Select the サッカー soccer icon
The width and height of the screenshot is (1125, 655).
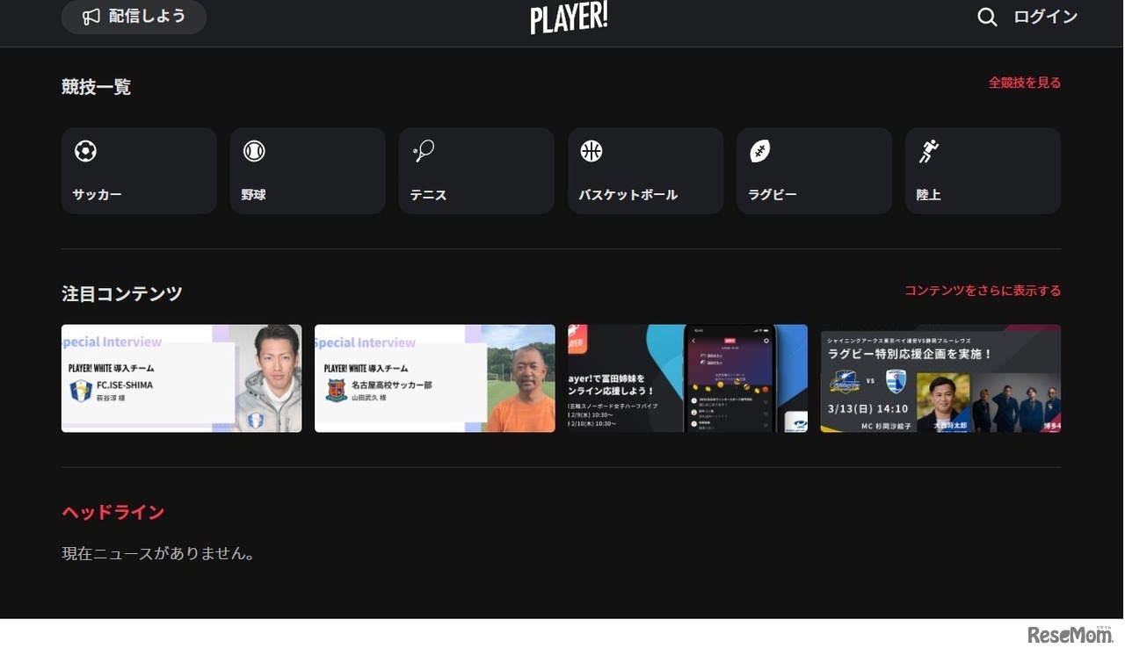[x=85, y=150]
